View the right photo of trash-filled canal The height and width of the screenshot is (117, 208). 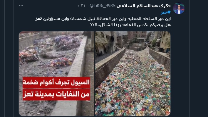tap(133, 74)
